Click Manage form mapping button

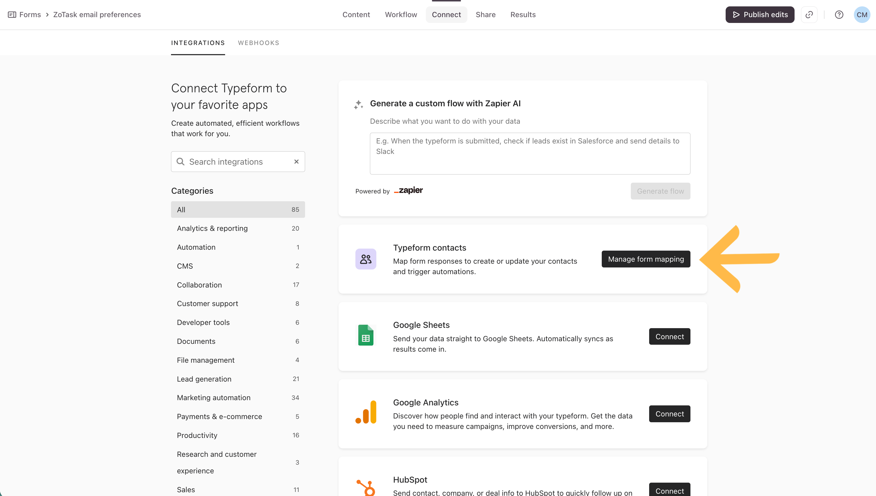point(645,259)
